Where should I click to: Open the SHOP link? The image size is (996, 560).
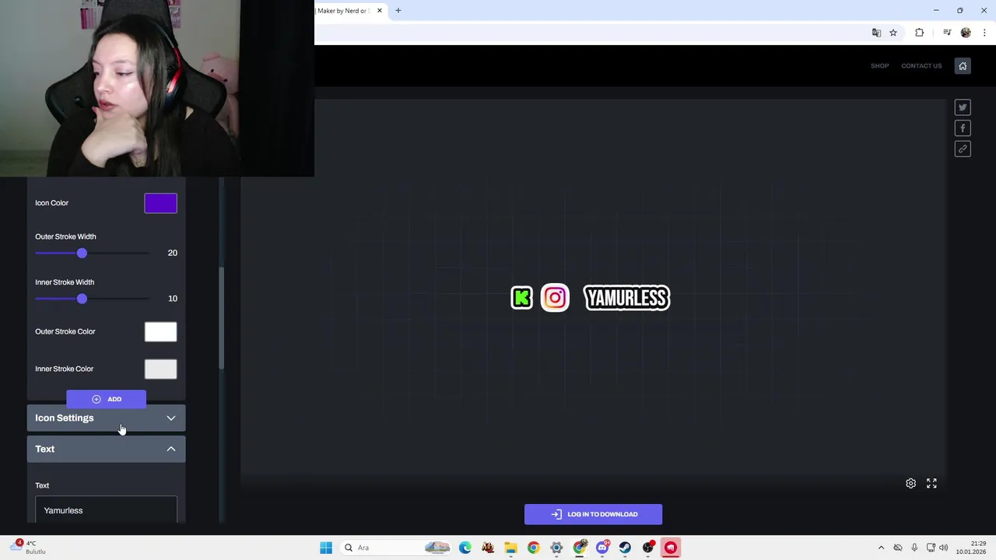coord(879,66)
